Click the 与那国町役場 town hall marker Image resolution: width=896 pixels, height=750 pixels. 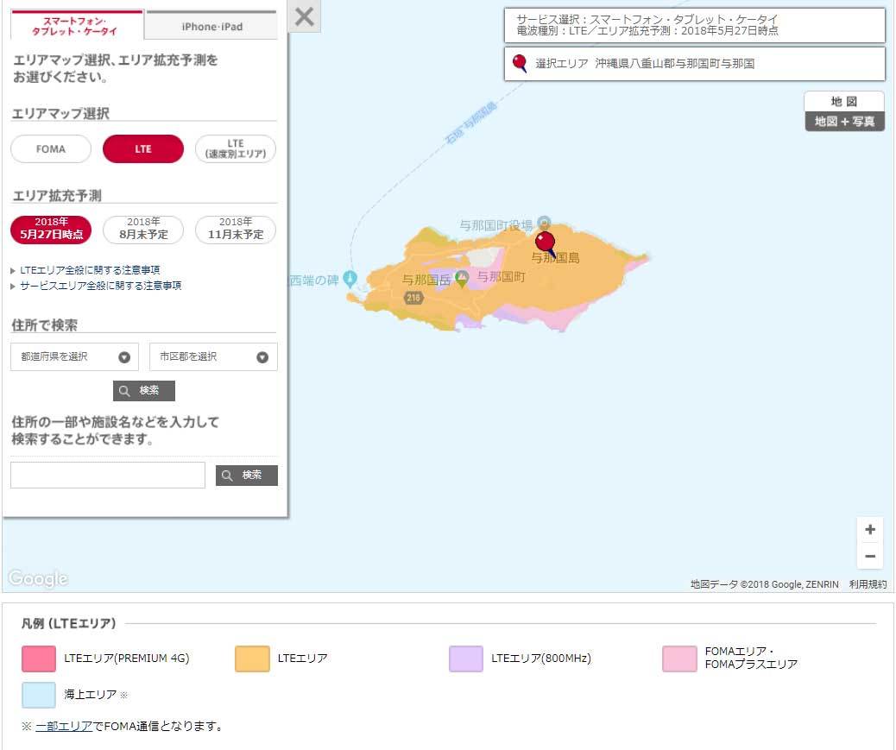click(x=544, y=224)
